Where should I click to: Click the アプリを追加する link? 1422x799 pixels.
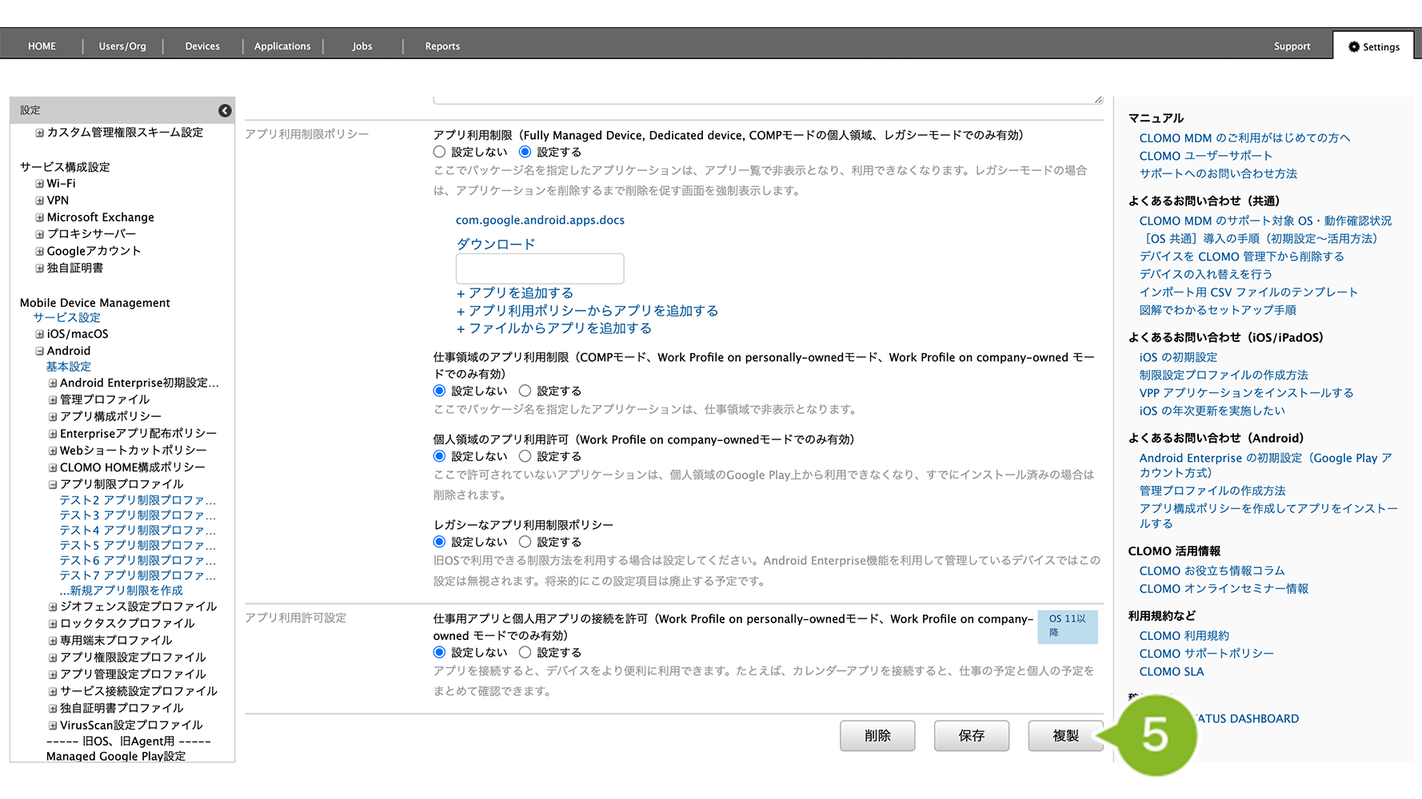[x=520, y=293]
